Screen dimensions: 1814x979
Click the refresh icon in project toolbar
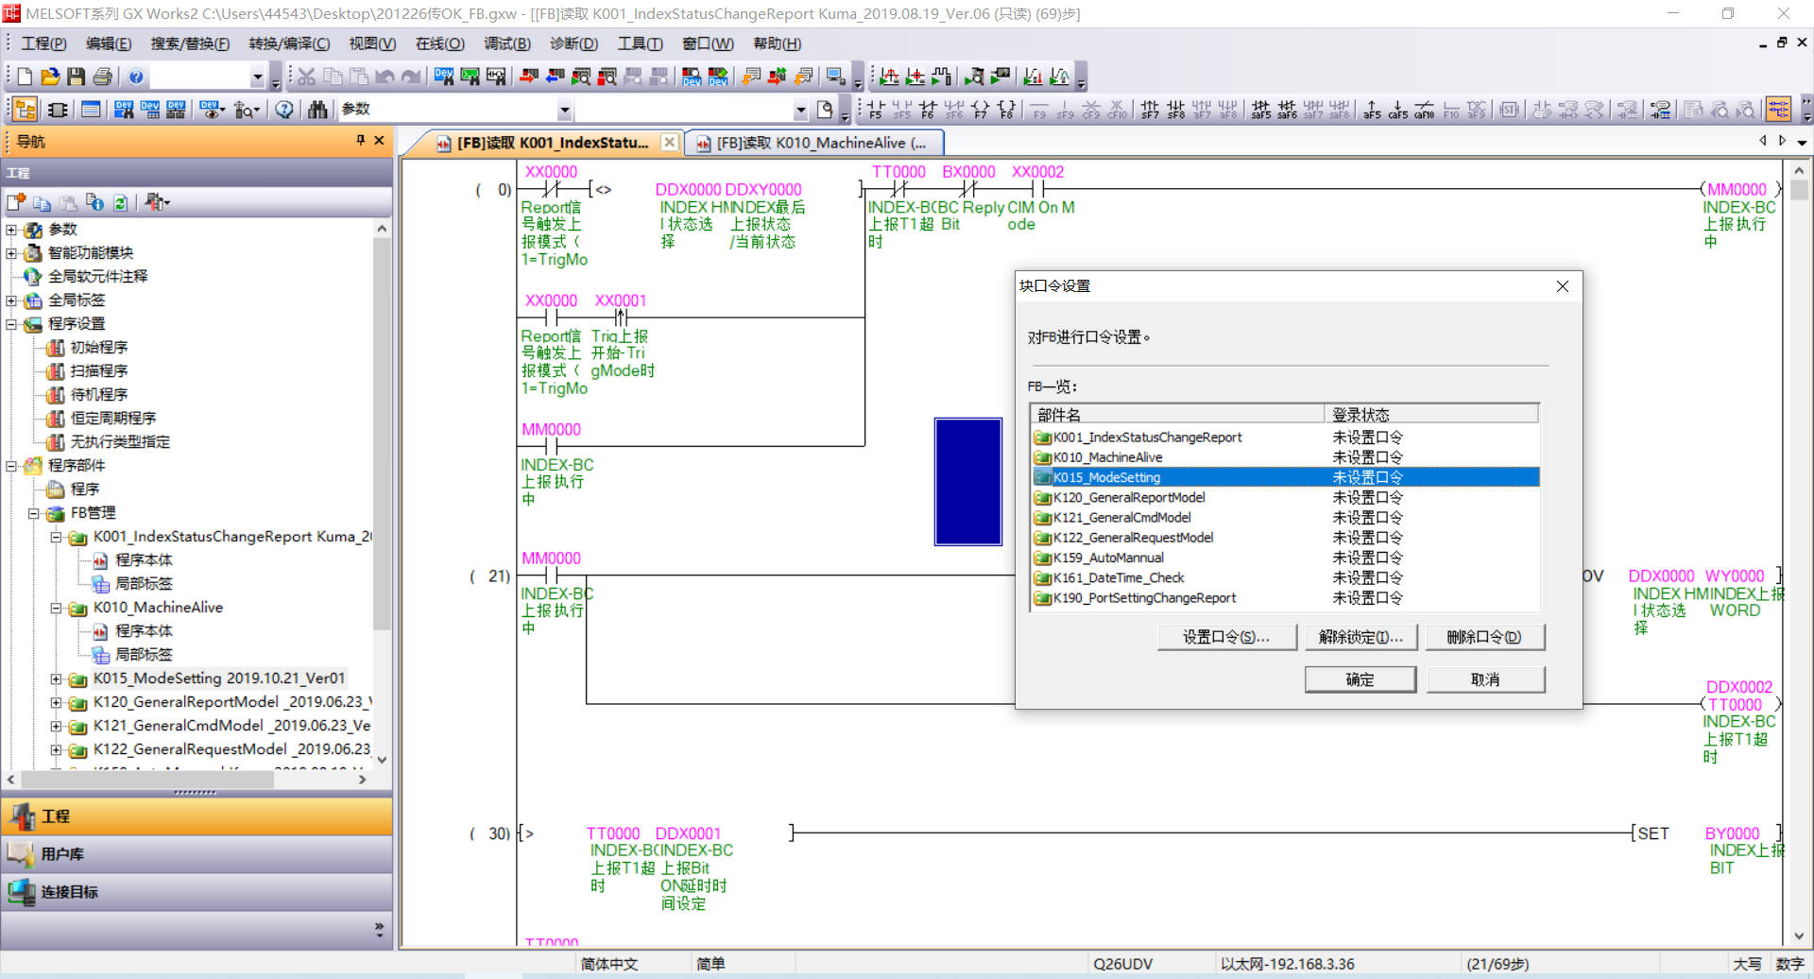pos(121,202)
